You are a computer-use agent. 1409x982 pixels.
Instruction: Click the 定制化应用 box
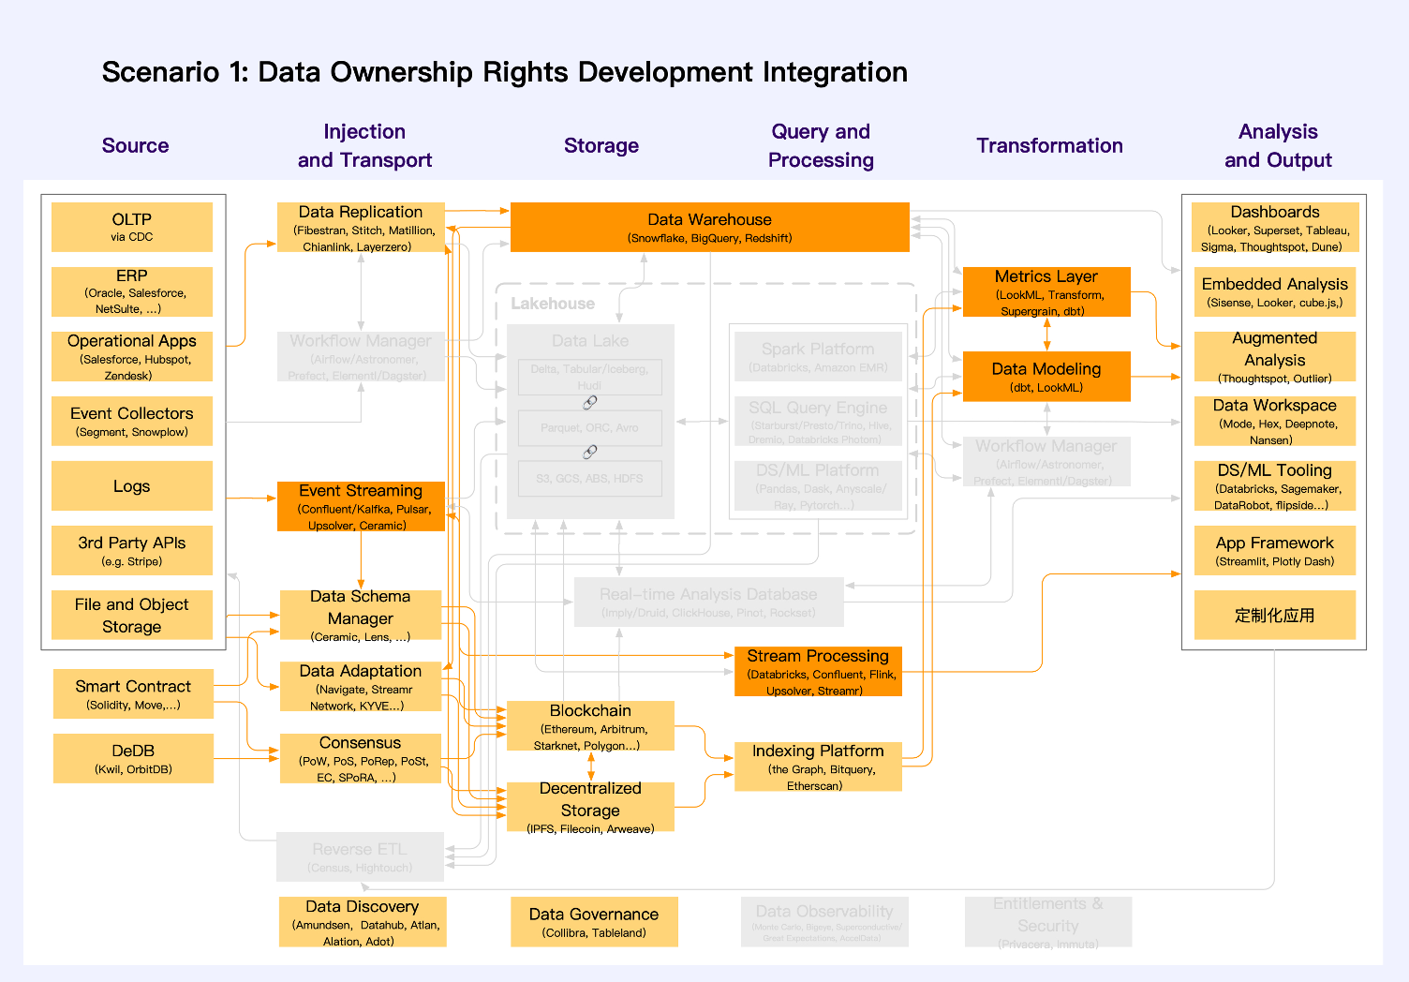(1275, 615)
